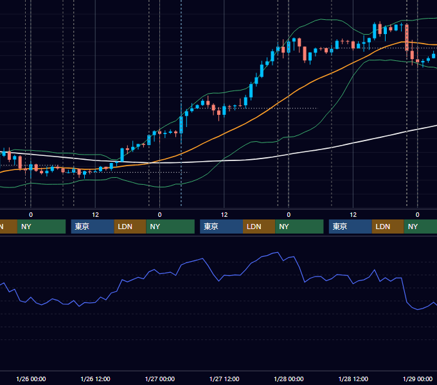This screenshot has height=385, width=437.
Task: Select the LDN bar right of last 東京
Action: tap(388, 227)
